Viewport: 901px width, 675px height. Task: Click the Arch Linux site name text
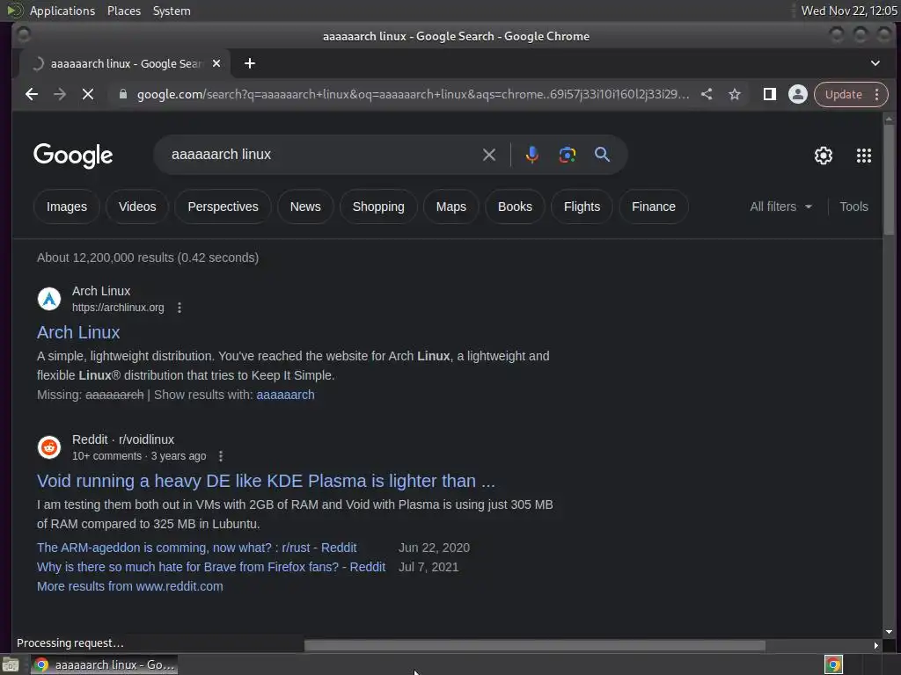pyautogui.click(x=101, y=291)
